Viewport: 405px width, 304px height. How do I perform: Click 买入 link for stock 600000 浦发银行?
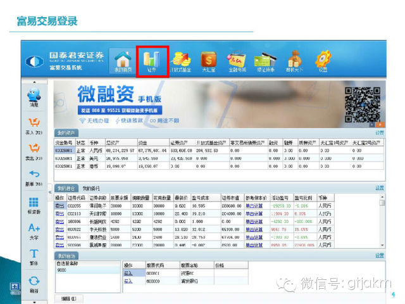pyautogui.click(x=128, y=281)
